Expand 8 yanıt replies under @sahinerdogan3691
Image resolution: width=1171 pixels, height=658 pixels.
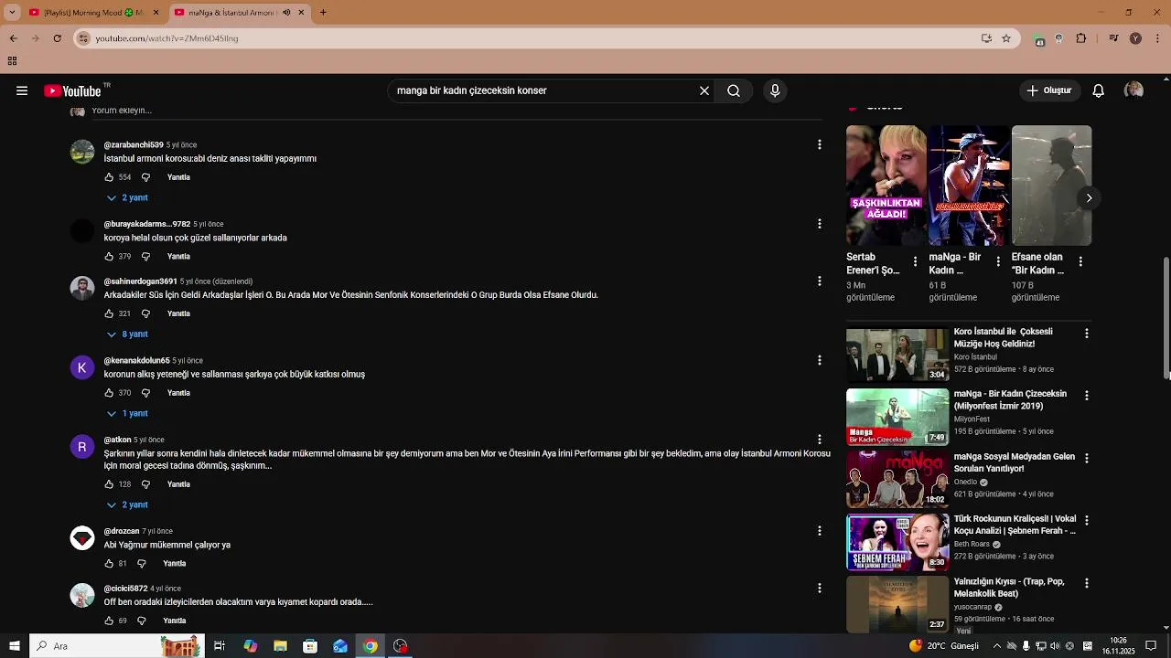click(127, 334)
